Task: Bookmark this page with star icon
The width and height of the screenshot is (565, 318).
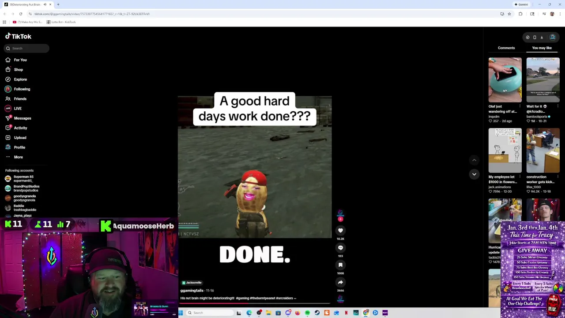Action: (x=509, y=14)
